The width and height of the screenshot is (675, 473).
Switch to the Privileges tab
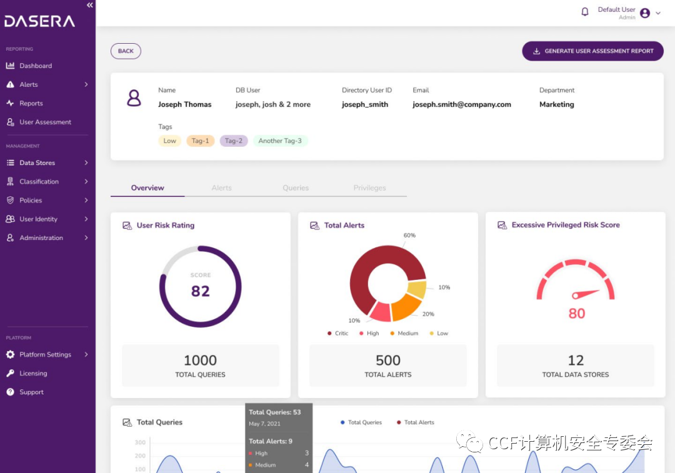pyautogui.click(x=370, y=188)
